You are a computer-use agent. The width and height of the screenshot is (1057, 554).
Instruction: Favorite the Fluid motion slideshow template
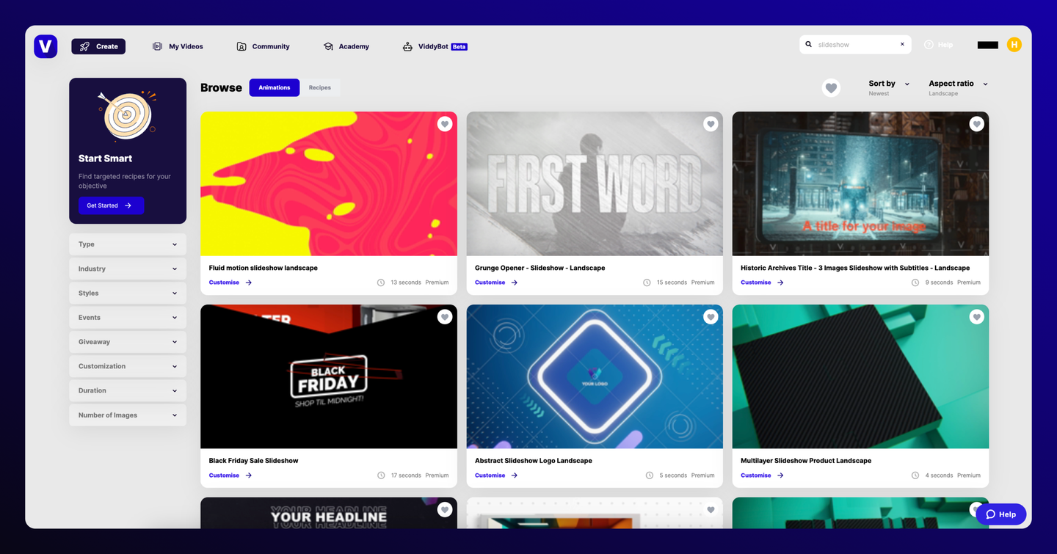click(x=445, y=124)
